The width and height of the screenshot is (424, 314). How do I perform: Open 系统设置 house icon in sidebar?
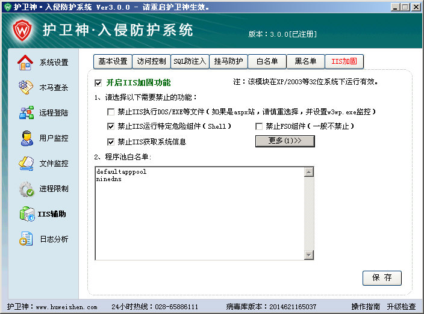[x=25, y=63]
